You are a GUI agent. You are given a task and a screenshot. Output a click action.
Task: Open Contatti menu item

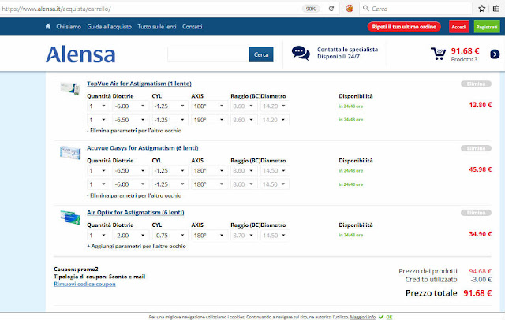click(x=193, y=27)
